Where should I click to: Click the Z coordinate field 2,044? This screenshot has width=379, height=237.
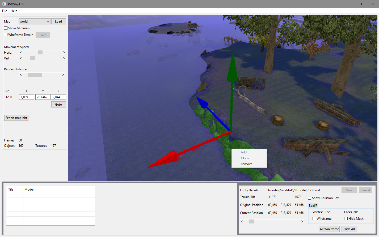click(58, 97)
